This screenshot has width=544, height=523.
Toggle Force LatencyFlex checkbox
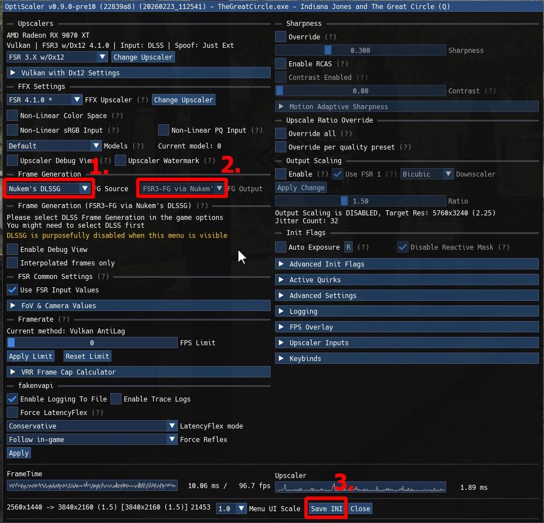click(x=12, y=412)
